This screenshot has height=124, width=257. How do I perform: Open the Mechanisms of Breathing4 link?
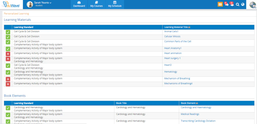click(x=178, y=83)
